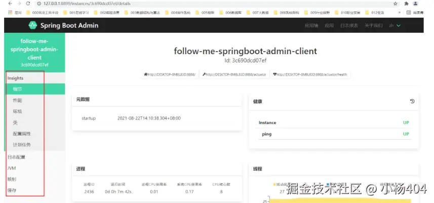The height and width of the screenshot is (203, 434).
Task: Click the green instance header in sidebar
Action: (x=34, y=53)
